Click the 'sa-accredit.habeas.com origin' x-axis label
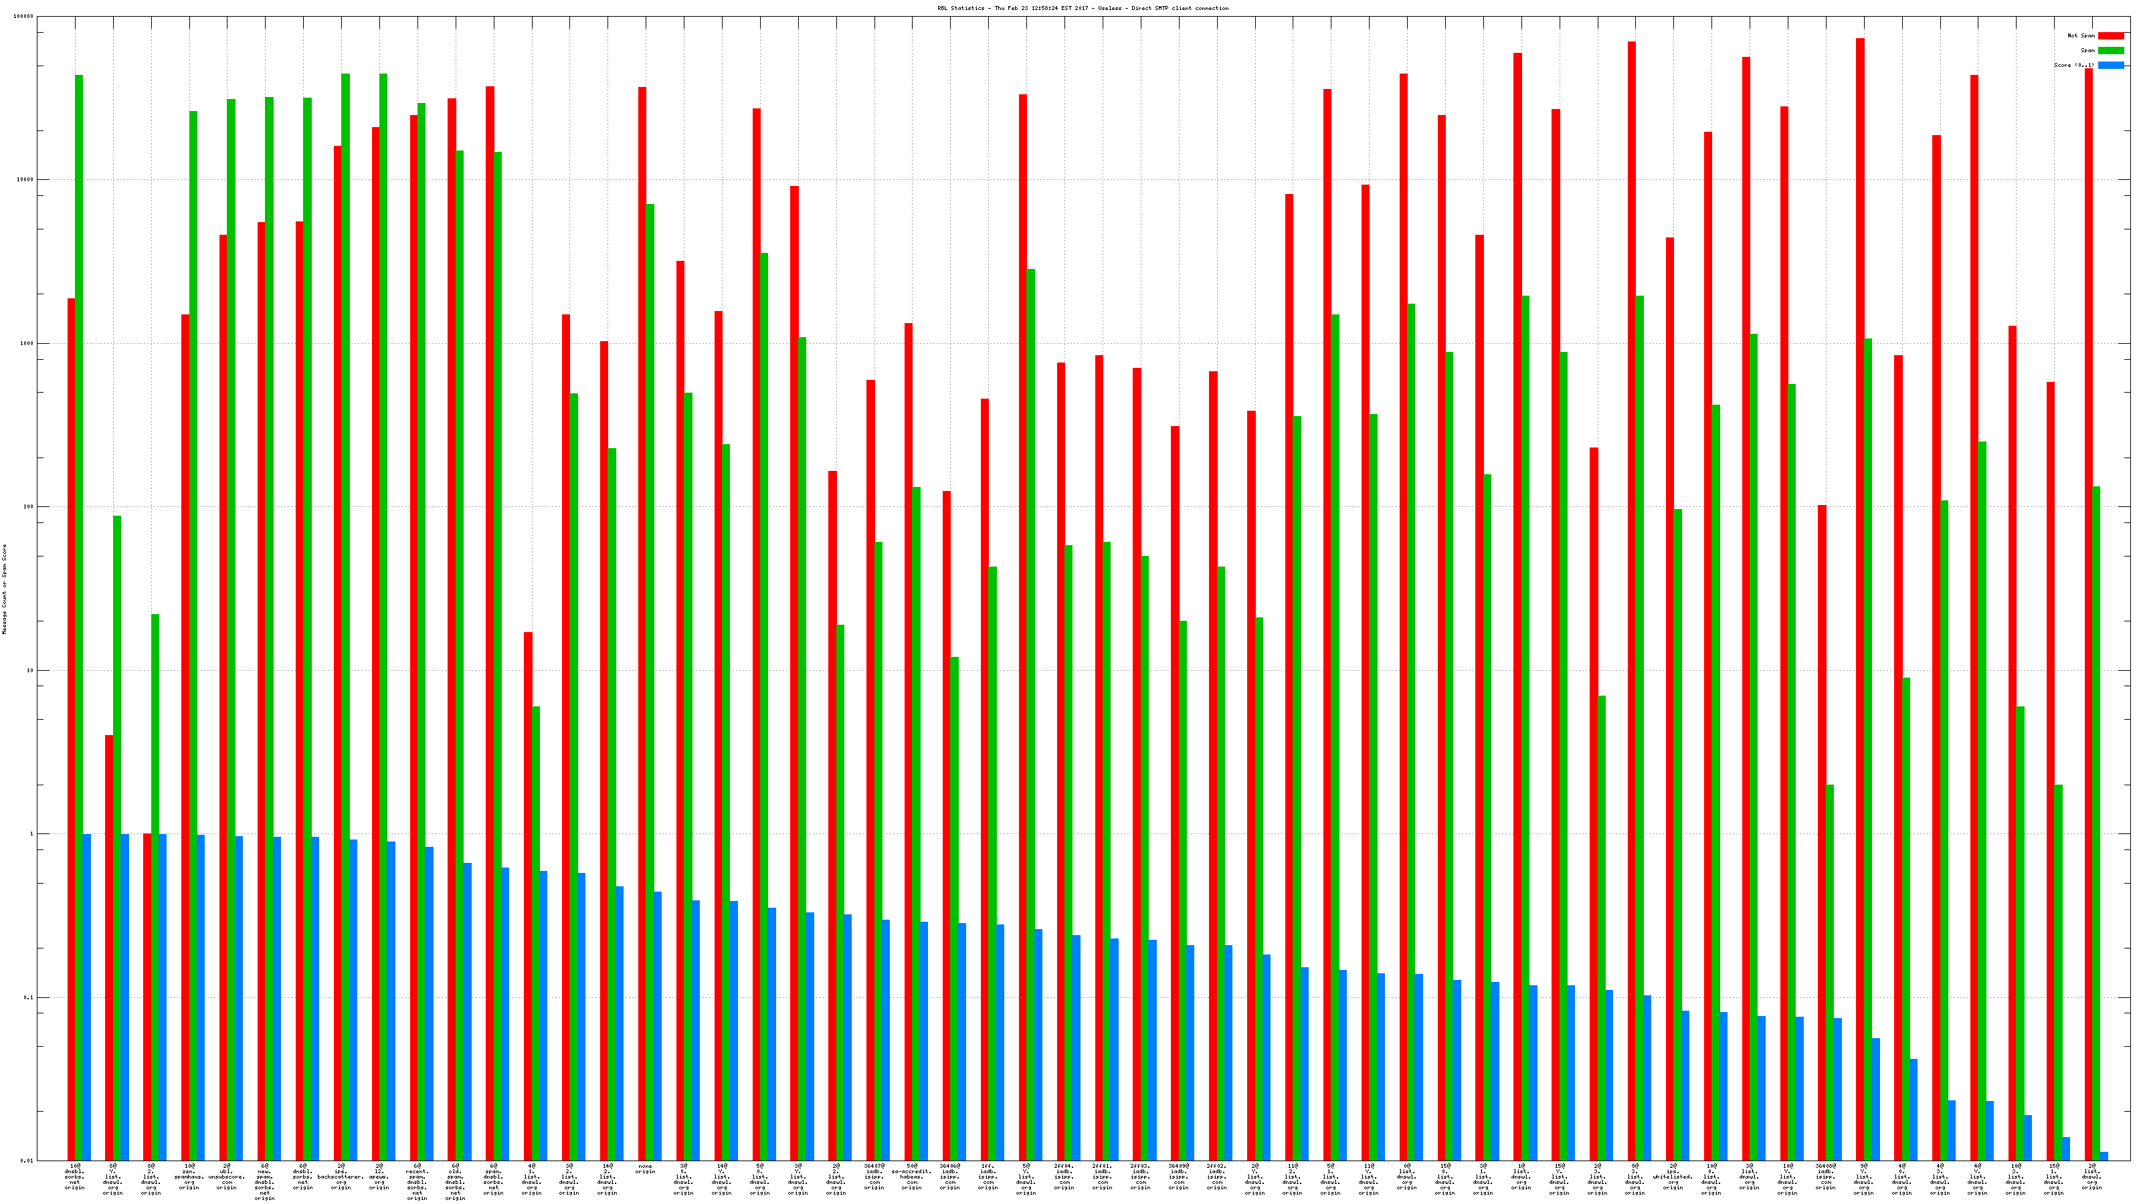The width and height of the screenshot is (2141, 1204). [x=912, y=1177]
